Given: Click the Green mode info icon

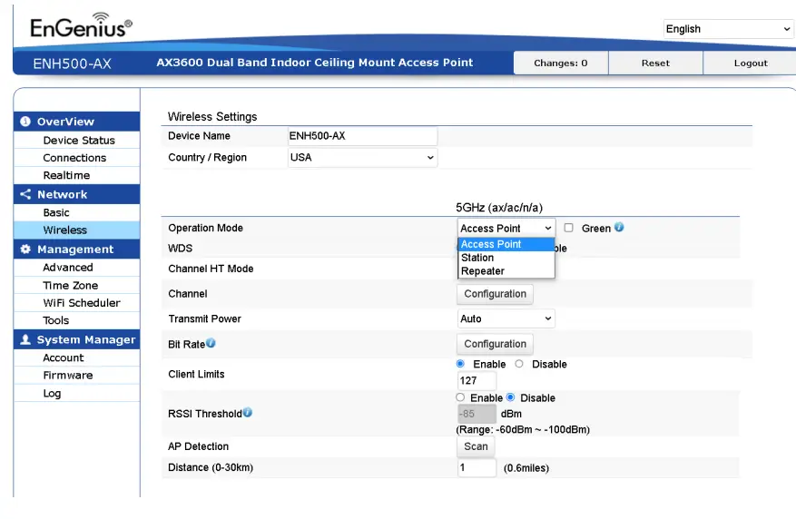Looking at the screenshot, I should point(619,228).
